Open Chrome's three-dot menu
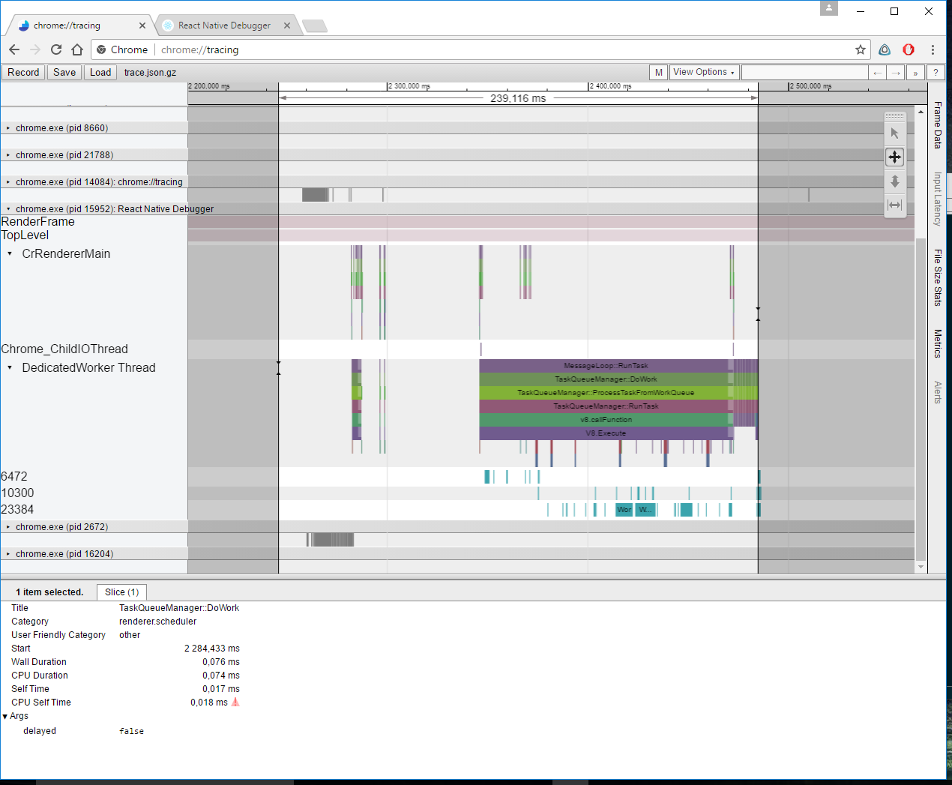The width and height of the screenshot is (952, 785). click(933, 49)
